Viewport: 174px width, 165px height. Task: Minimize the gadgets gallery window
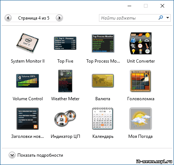(x=129, y=6)
